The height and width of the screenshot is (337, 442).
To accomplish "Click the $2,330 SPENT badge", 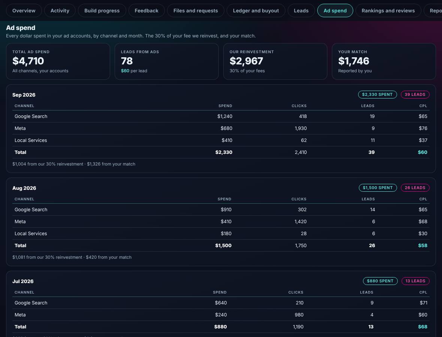I will point(378,95).
